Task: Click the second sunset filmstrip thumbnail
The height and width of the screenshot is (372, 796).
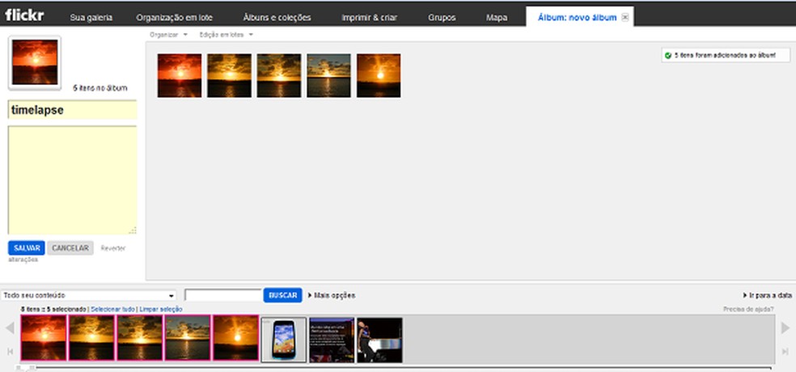Action: pyautogui.click(x=91, y=338)
